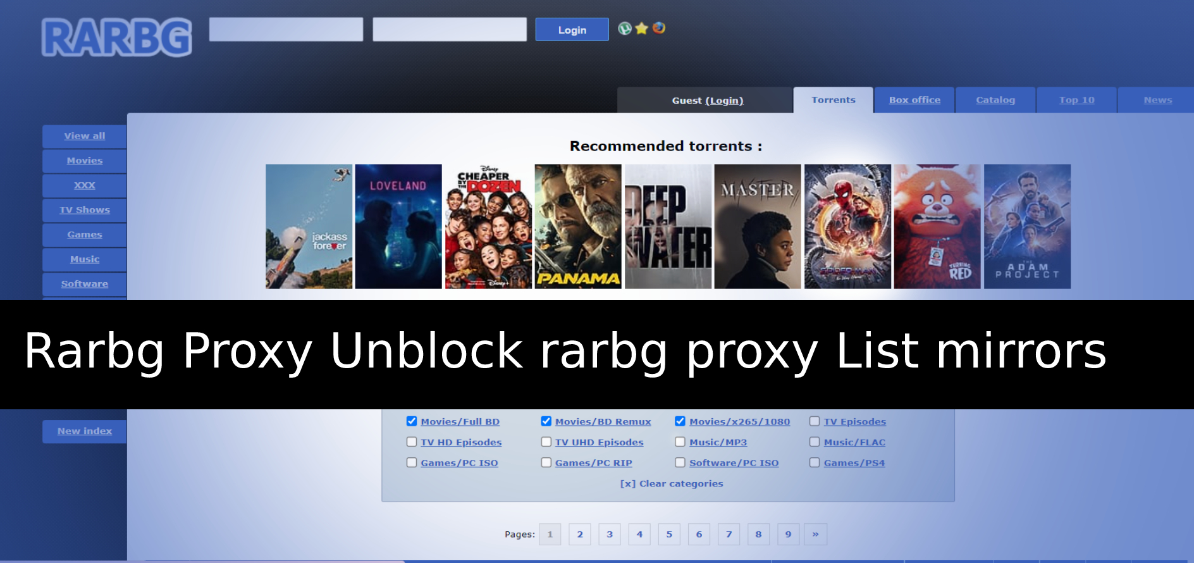Switch to the Box office tab
Viewport: 1194px width, 563px height.
click(x=914, y=100)
